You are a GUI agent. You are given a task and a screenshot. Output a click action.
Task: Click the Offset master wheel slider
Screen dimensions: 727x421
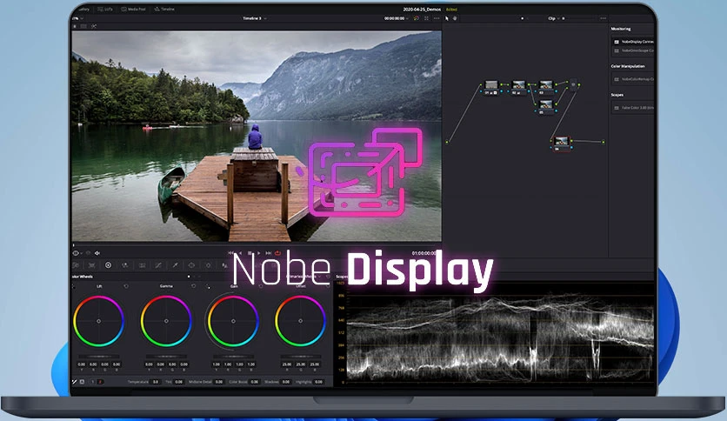pyautogui.click(x=300, y=356)
